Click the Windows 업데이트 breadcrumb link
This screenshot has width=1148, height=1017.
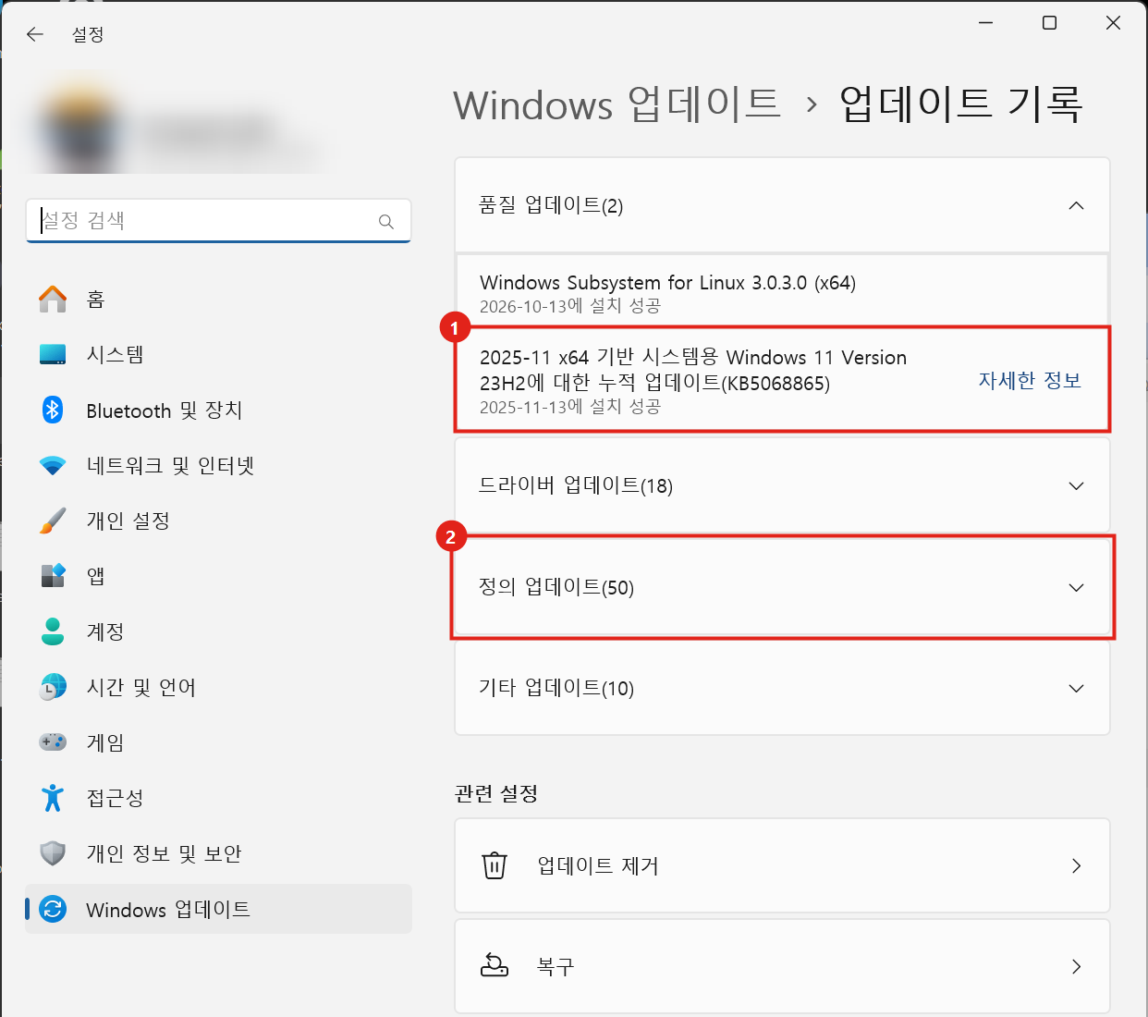click(617, 104)
